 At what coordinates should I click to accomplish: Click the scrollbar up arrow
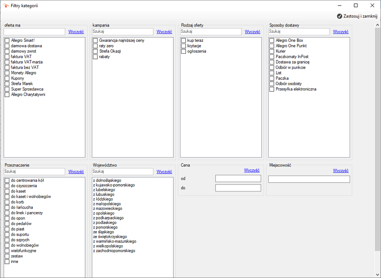pyautogui.click(x=377, y=25)
